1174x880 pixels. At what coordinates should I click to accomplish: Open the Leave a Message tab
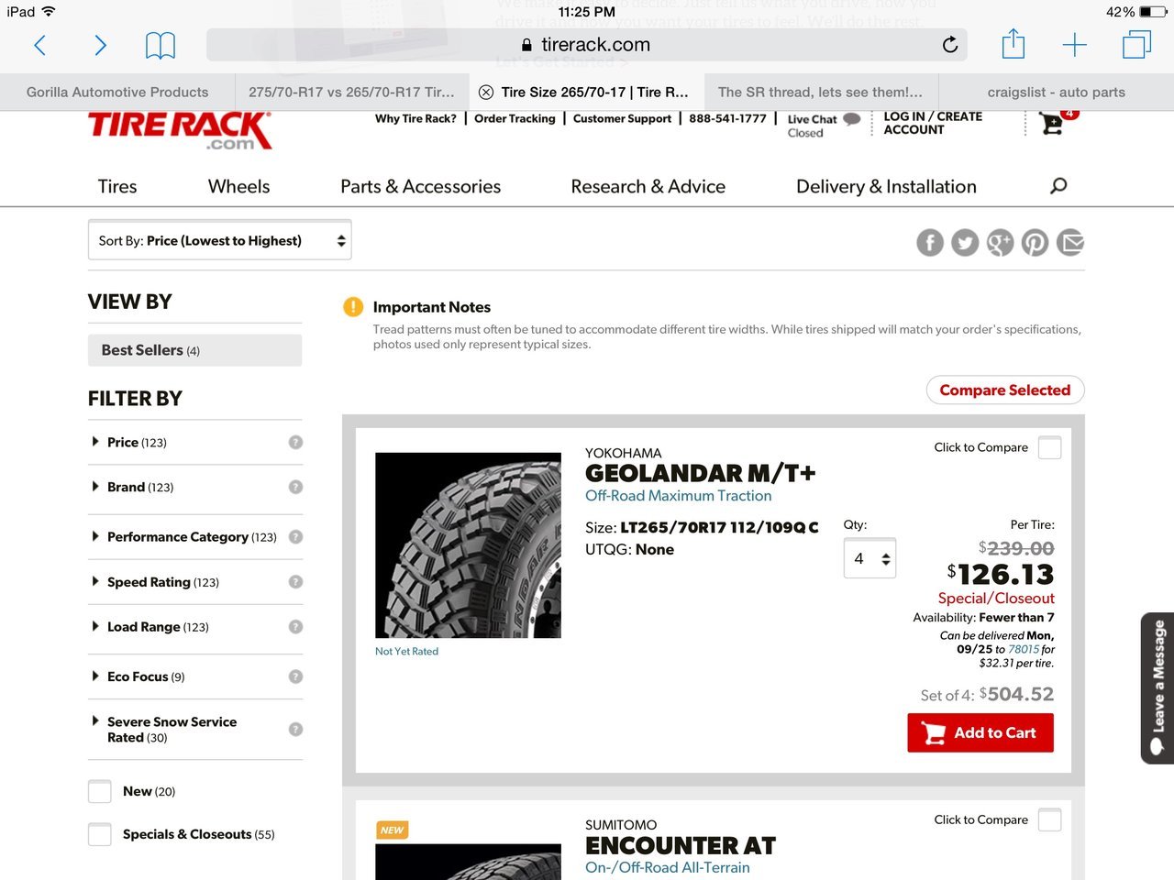[x=1157, y=687]
